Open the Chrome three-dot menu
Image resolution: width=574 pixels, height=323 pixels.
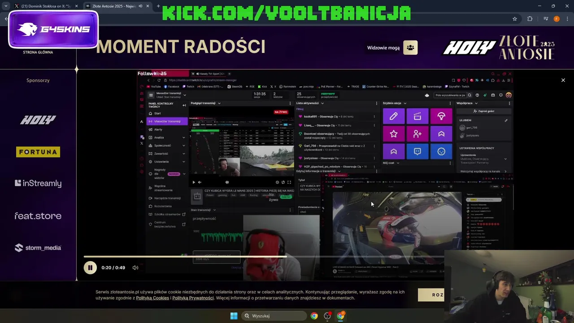568,19
